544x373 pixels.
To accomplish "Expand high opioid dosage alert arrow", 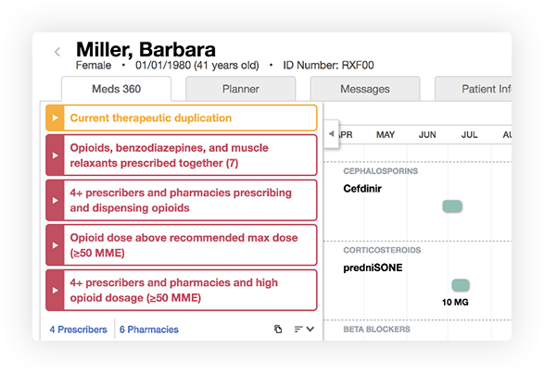I will [x=55, y=290].
